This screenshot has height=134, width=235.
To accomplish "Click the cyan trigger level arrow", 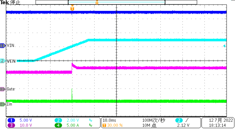I will click(x=225, y=46).
